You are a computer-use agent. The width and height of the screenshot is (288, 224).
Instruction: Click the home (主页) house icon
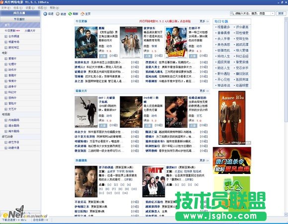coord(82,14)
